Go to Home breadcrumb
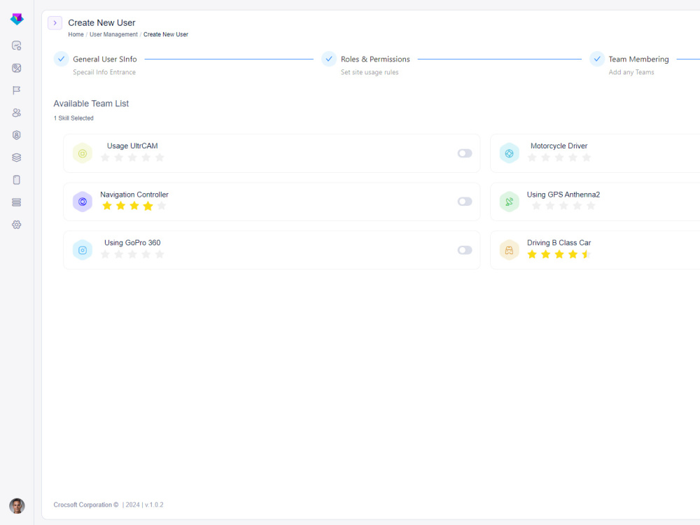 [76, 34]
